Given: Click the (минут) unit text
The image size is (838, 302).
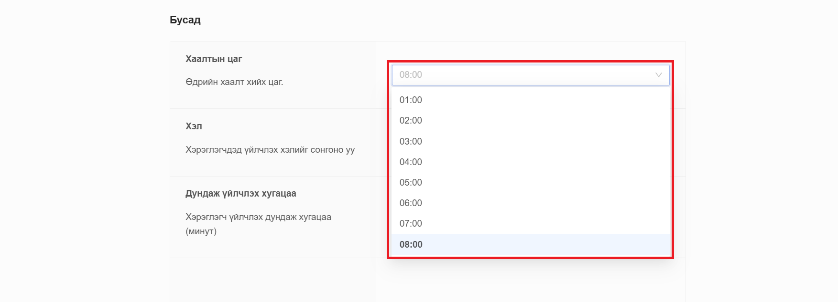Looking at the screenshot, I should pos(201,231).
